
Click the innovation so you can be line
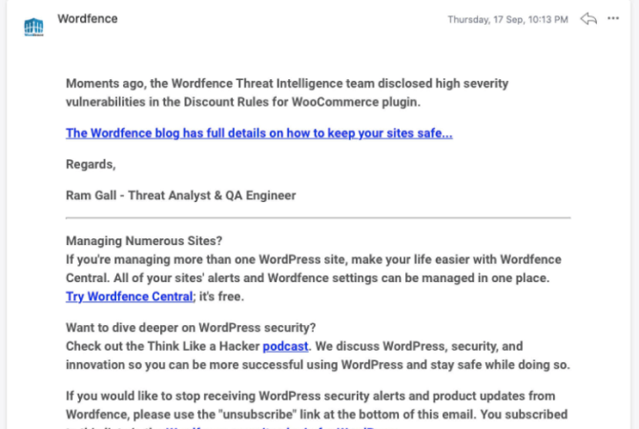pos(318,364)
